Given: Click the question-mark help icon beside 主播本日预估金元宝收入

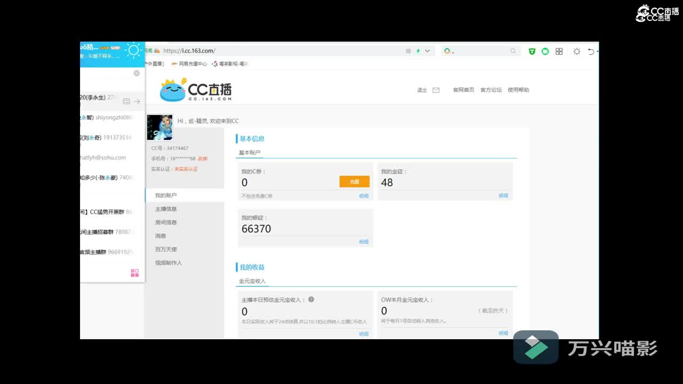Looking at the screenshot, I should tap(311, 299).
